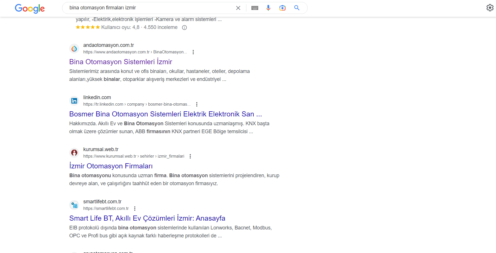Click the 'andaotomasyon.com.tr' site name
The height and width of the screenshot is (253, 496).
point(108,45)
